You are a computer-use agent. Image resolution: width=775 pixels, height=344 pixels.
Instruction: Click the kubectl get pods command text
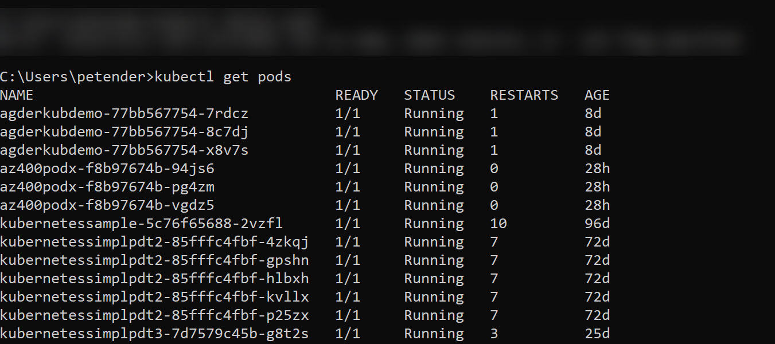(x=223, y=77)
